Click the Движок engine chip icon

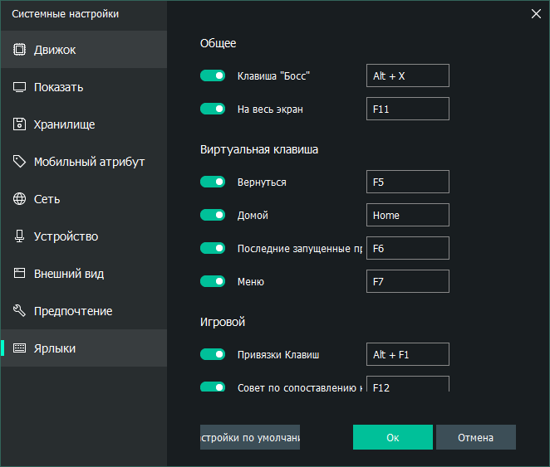19,50
